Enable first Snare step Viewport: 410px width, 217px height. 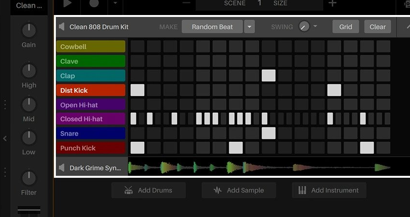tap(137, 133)
